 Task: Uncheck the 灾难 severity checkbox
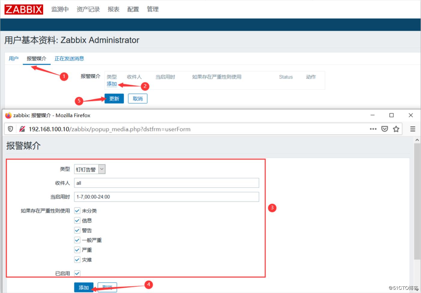click(x=77, y=259)
